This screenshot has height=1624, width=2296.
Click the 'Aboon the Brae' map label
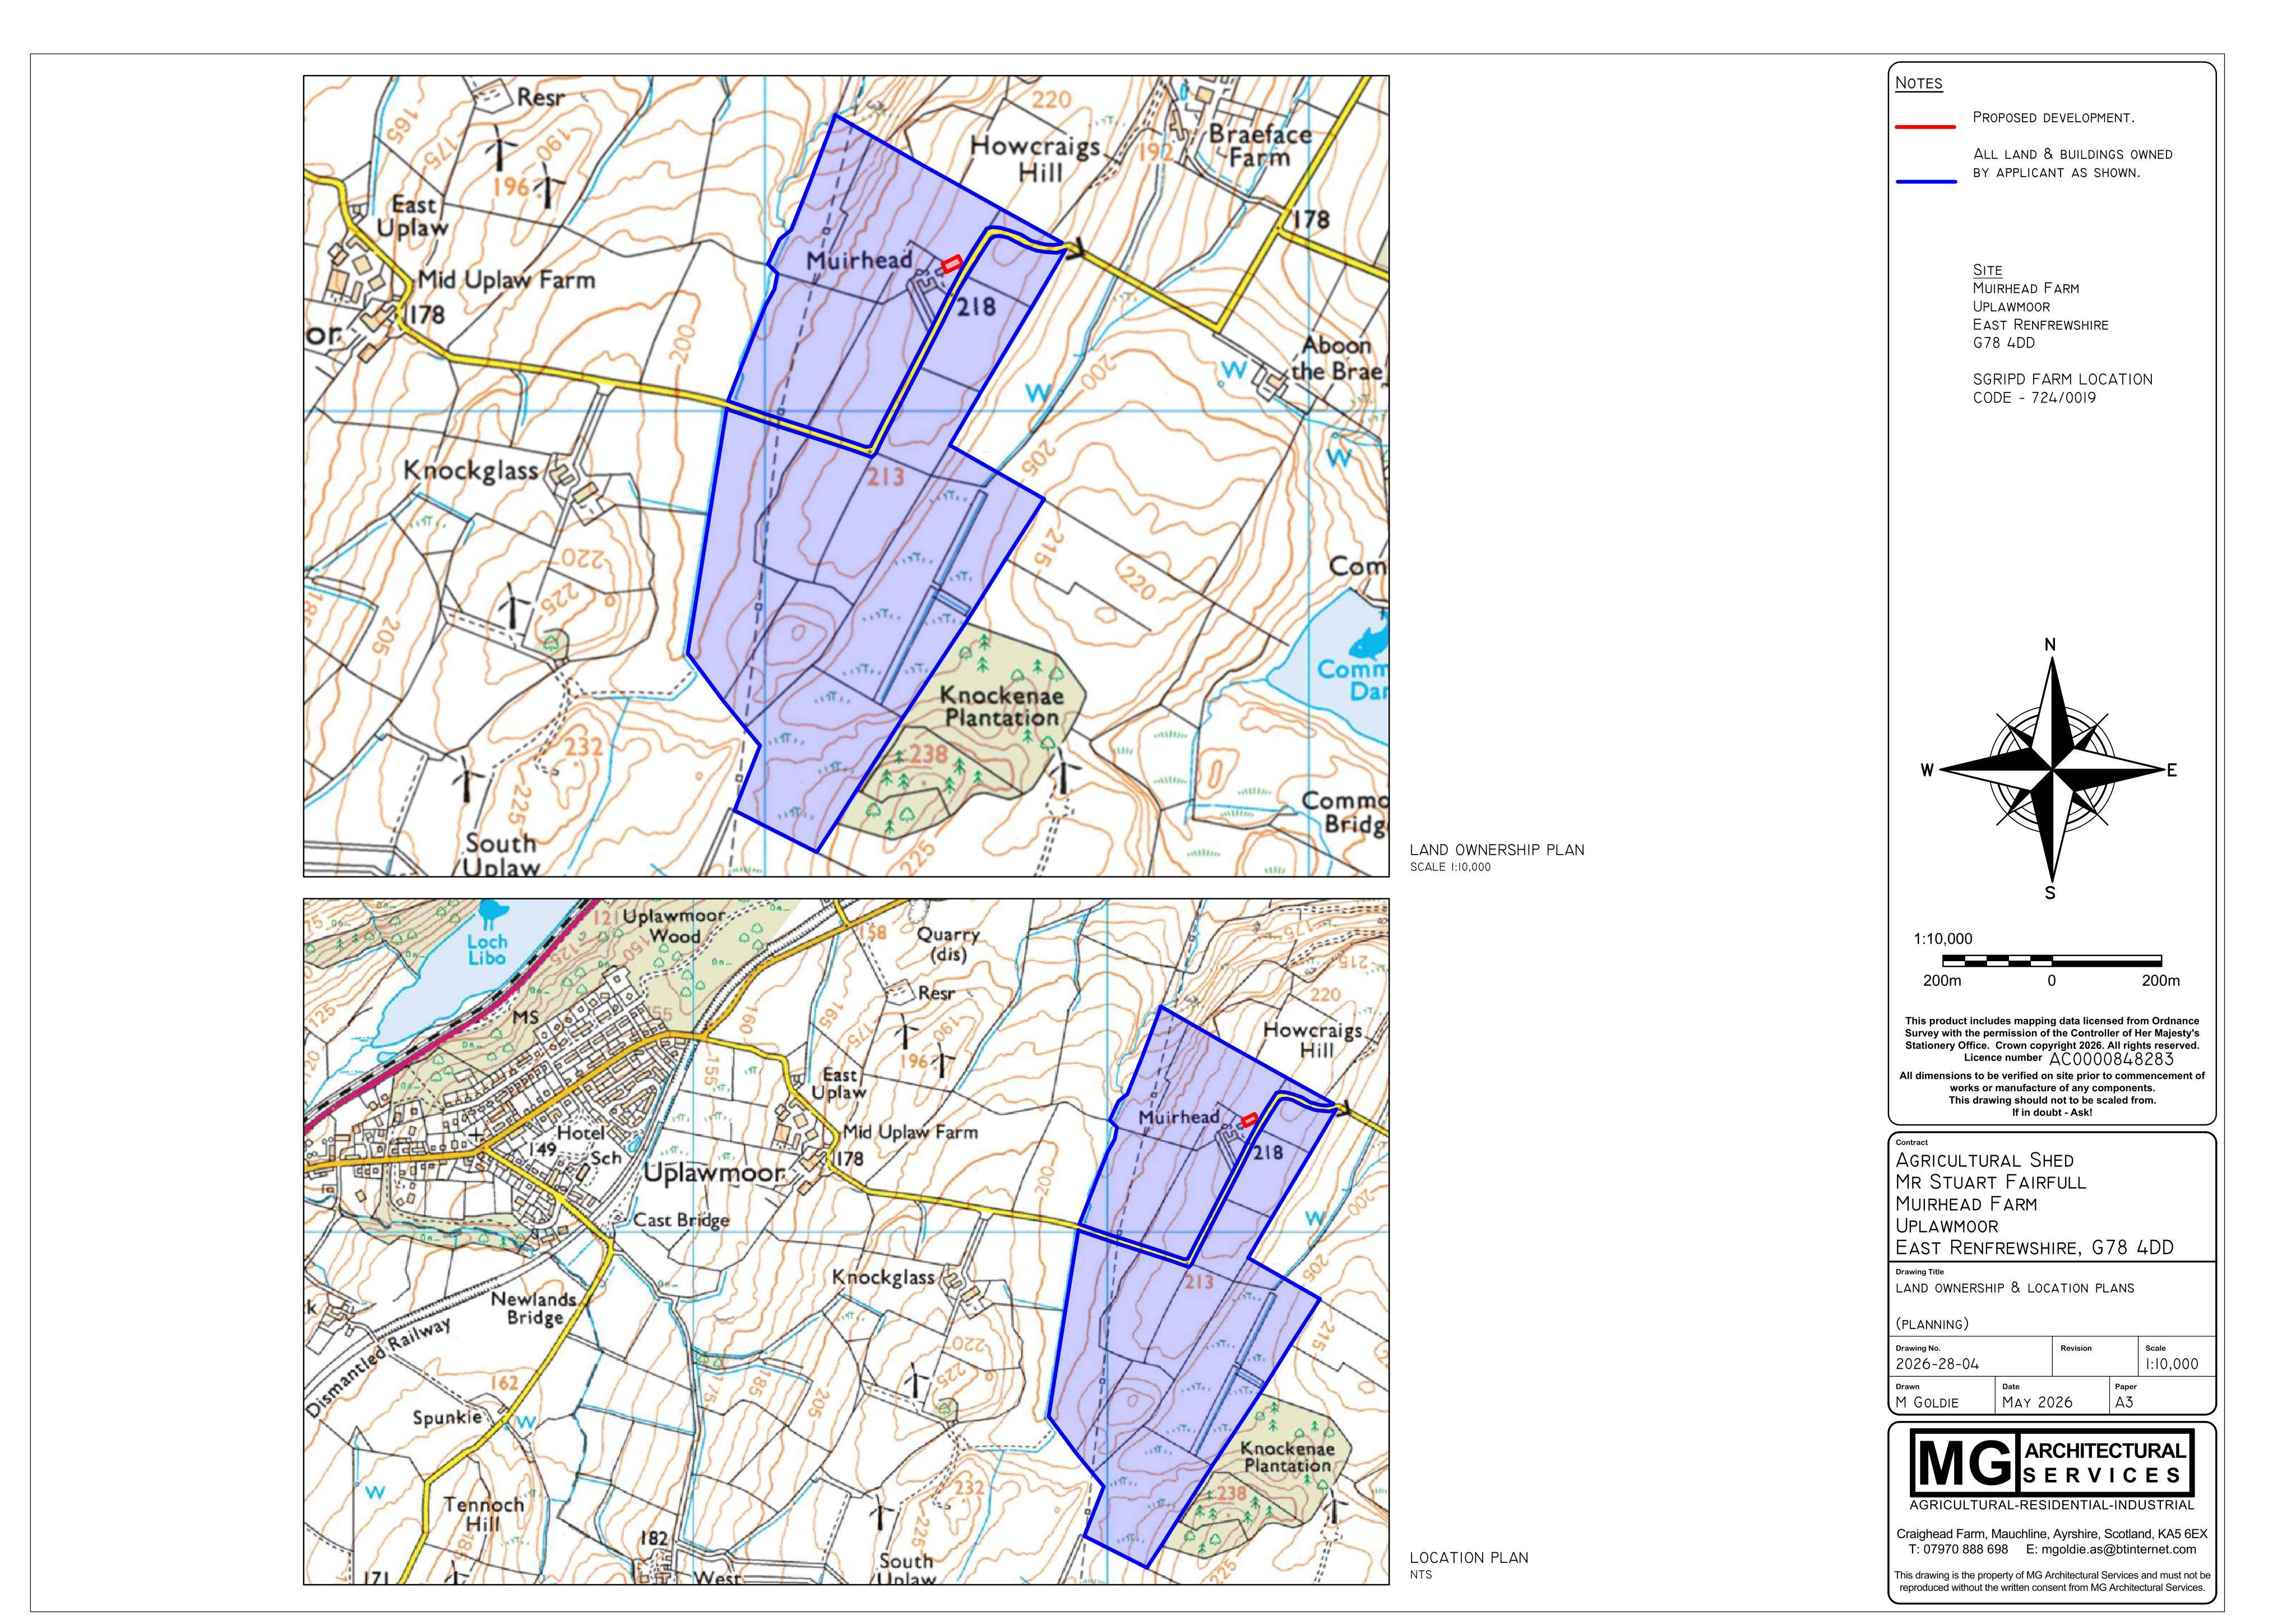(x=1338, y=358)
